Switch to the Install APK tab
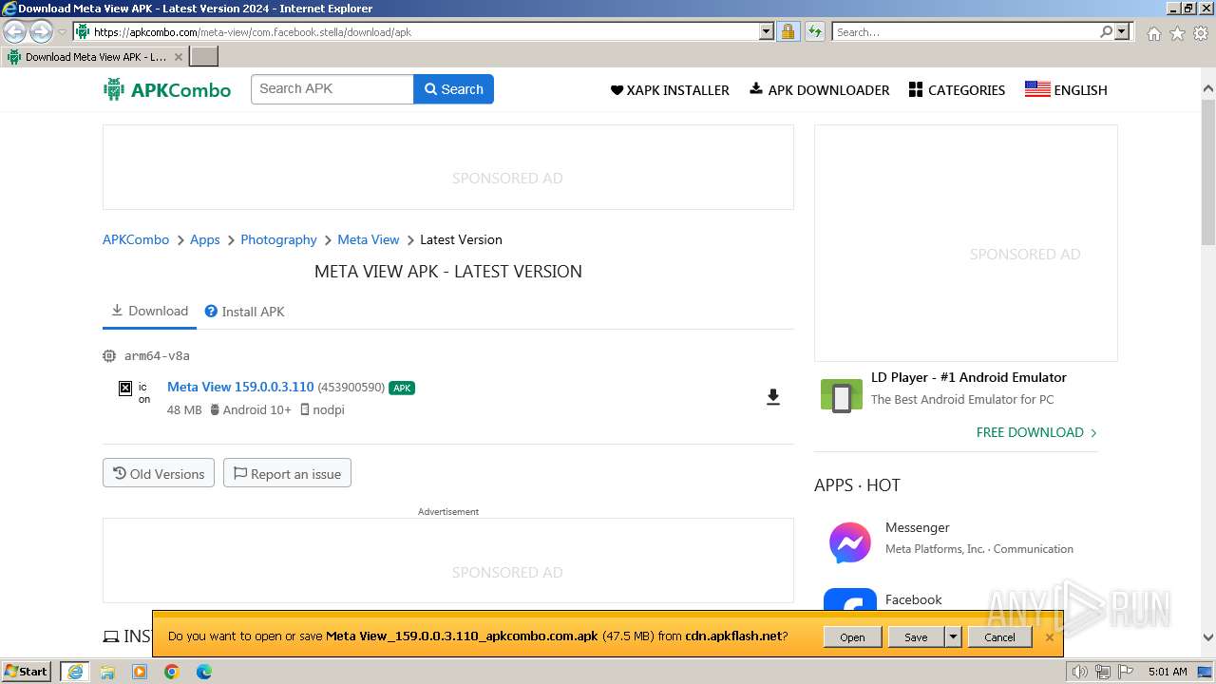 245,312
